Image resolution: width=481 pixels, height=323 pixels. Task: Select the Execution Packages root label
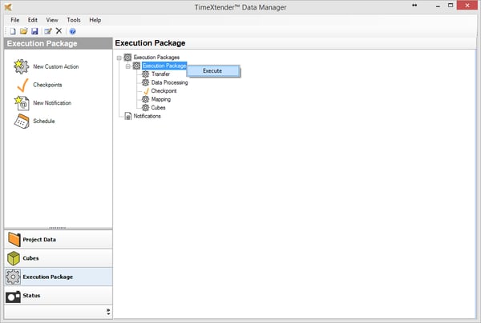(x=156, y=58)
